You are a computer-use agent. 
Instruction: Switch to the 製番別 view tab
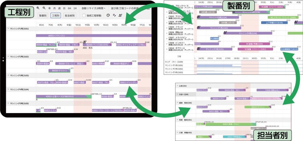point(43,16)
